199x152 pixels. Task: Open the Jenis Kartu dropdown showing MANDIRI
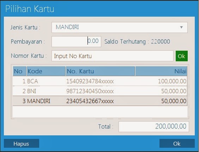tap(119, 27)
